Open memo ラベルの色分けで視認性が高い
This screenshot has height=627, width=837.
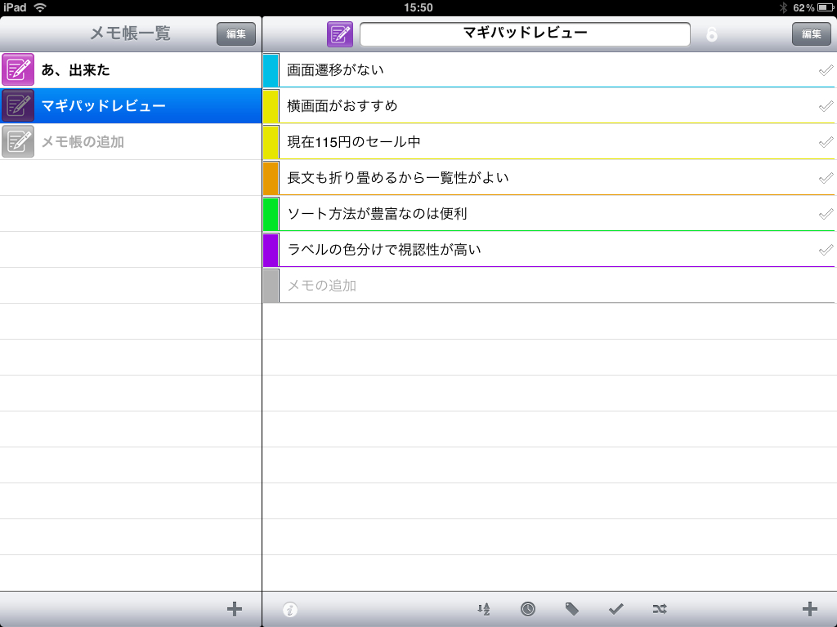point(548,250)
